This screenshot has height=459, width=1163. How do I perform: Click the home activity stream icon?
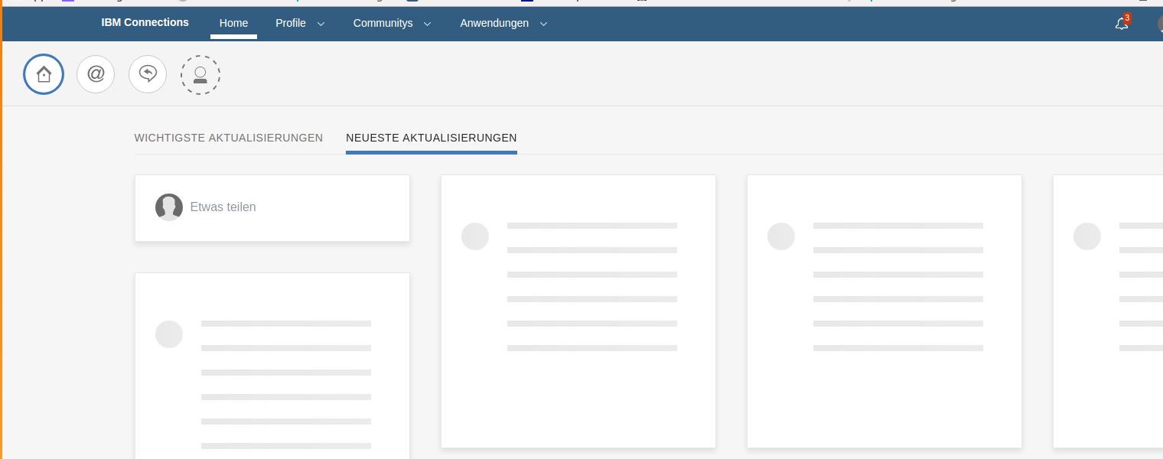tap(44, 74)
